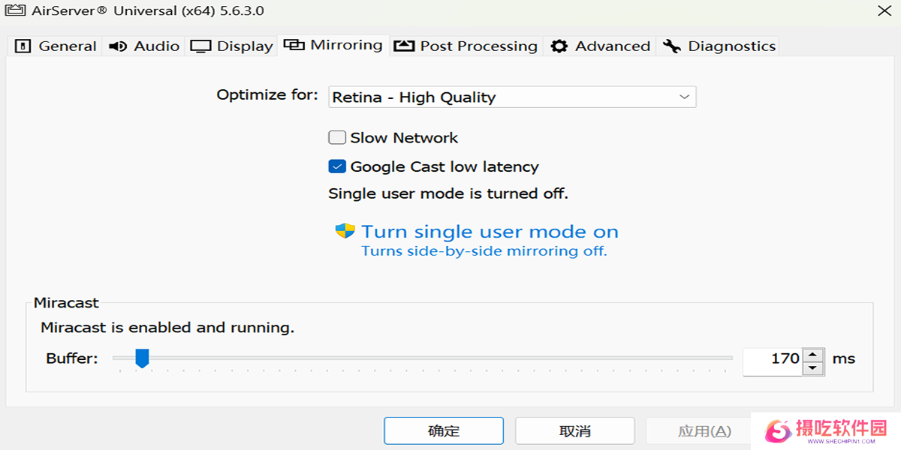
Task: Open the Post Processing tab
Action: 466,46
